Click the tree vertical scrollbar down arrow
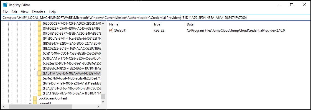 [x=103, y=102]
